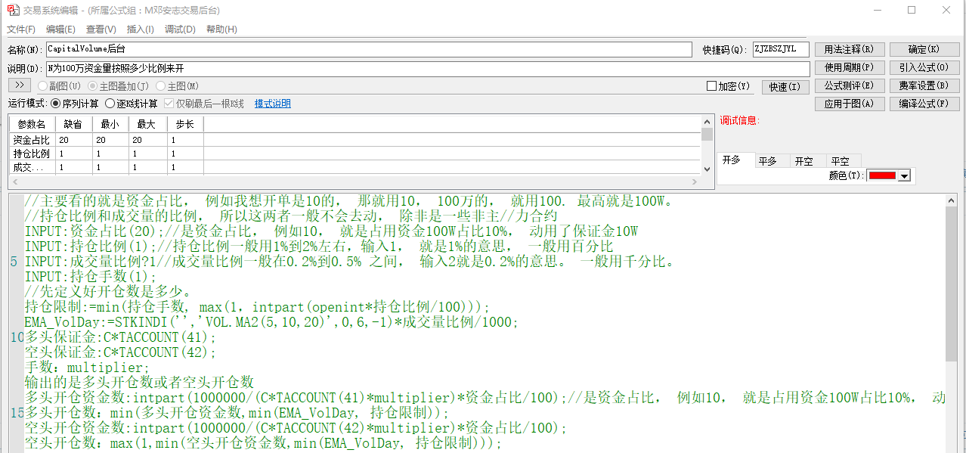This screenshot has height=453, width=966.
Task: Maximize the 交易系统编辑 window
Action: click(x=912, y=10)
